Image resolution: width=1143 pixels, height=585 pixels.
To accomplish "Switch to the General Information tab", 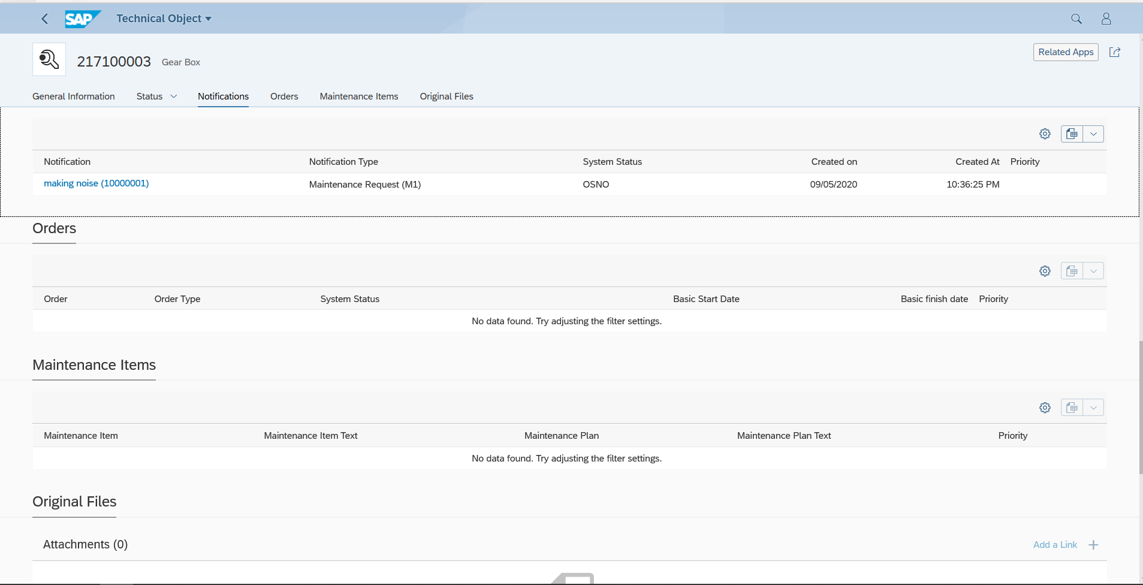I will point(73,97).
